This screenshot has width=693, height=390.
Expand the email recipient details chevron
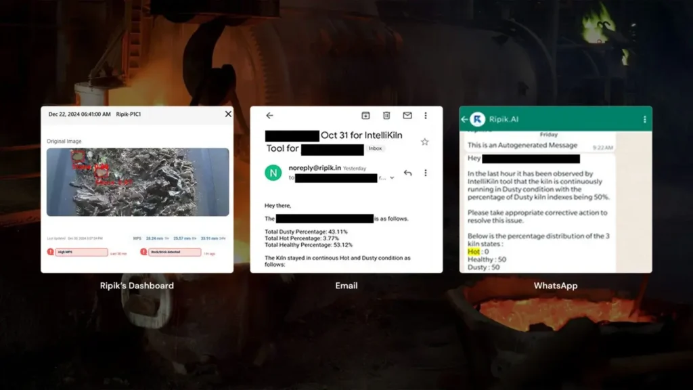coord(391,178)
